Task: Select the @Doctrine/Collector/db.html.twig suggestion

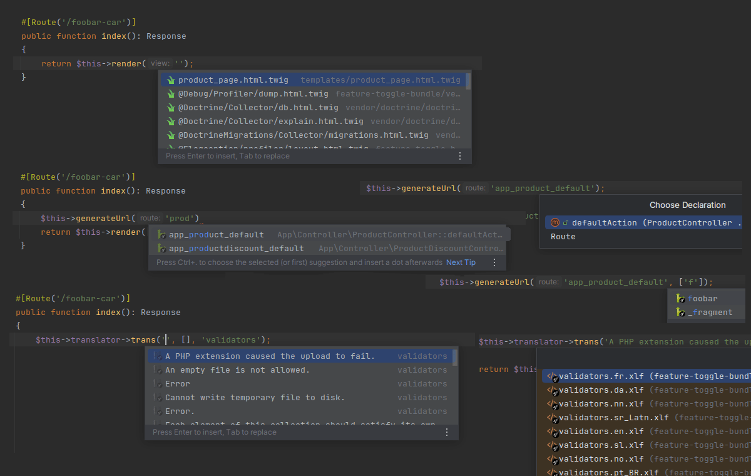Action: [258, 108]
